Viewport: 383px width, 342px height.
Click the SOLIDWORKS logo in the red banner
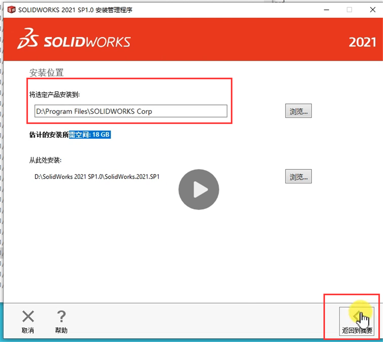pos(74,39)
